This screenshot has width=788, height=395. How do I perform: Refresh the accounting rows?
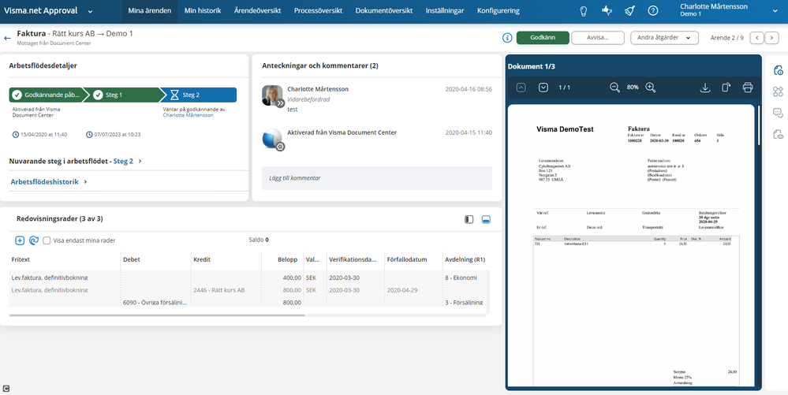pyautogui.click(x=34, y=240)
